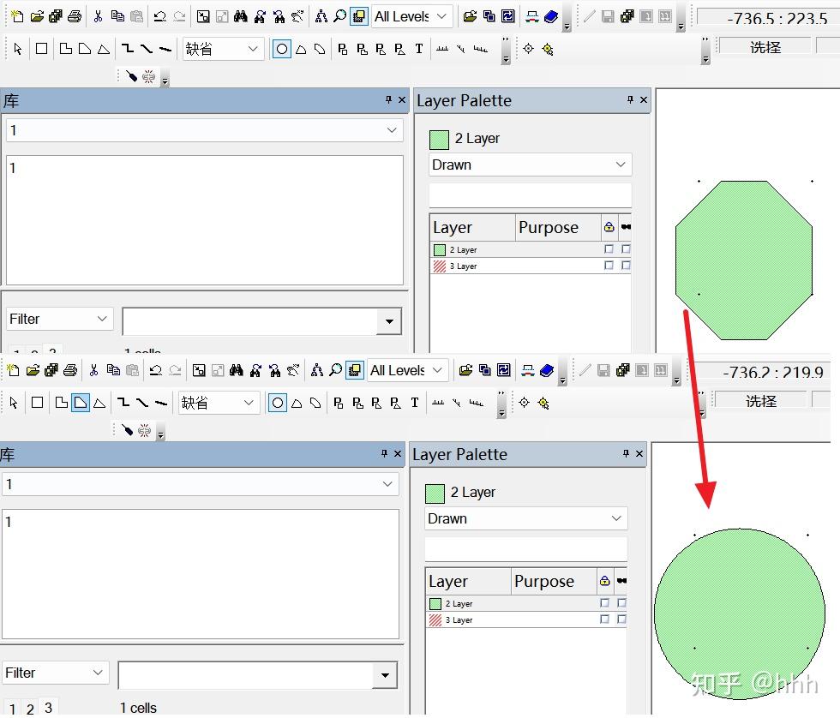The image size is (840, 718).
Task: Tick the hide checkbox for 3 Layer beside the circle
Action: tap(621, 619)
